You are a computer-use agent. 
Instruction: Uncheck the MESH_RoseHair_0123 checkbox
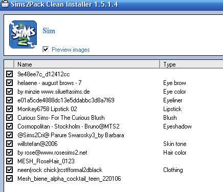pos(9,161)
